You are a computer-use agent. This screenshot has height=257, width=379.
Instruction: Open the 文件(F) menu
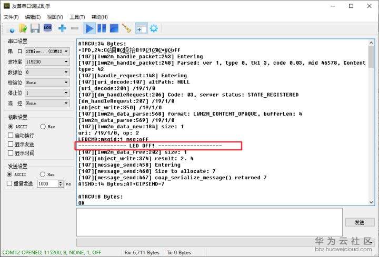click(11, 17)
